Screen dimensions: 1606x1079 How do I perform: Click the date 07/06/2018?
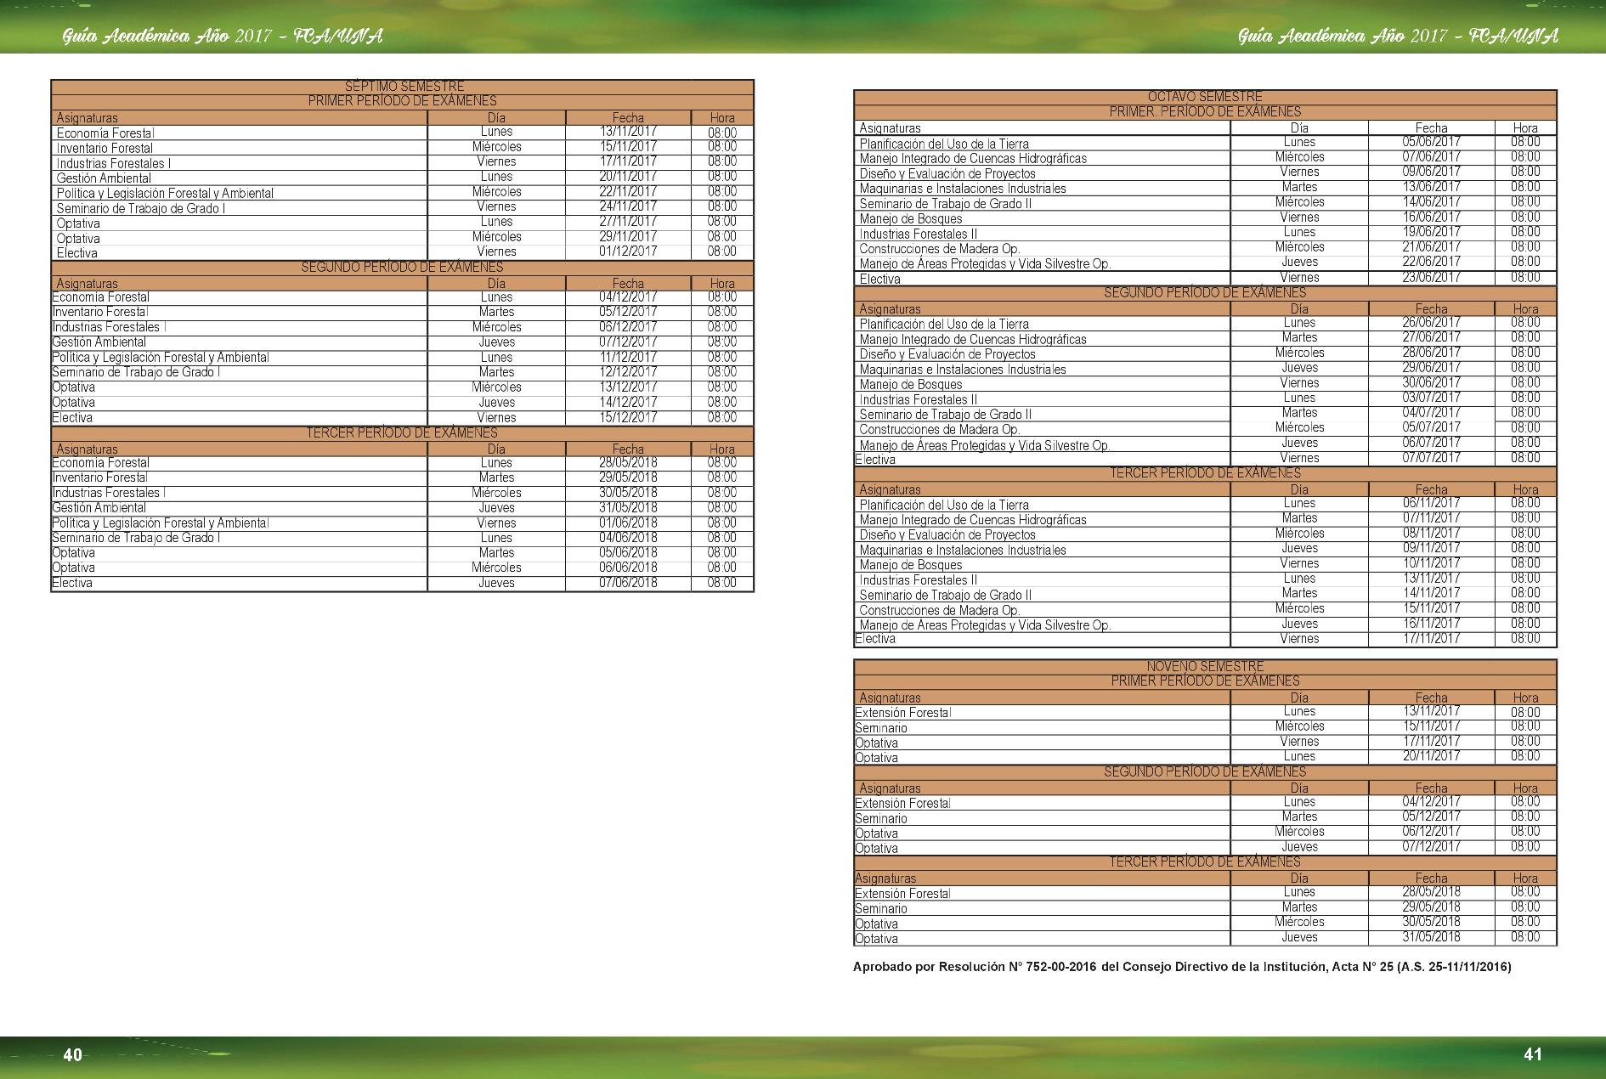628,583
